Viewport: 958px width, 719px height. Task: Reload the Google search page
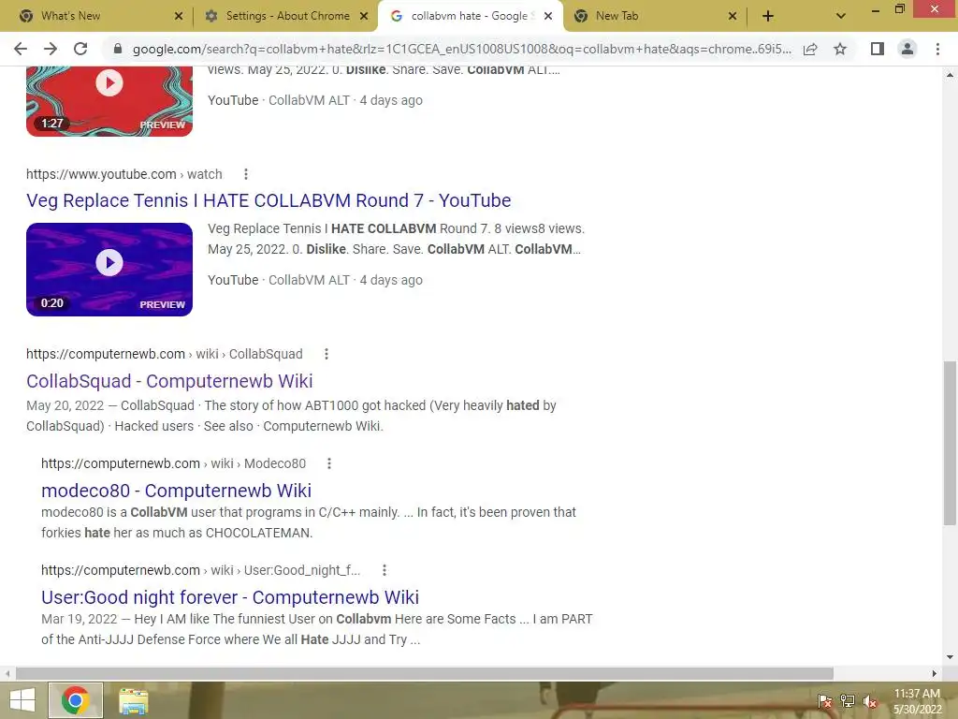pos(80,49)
